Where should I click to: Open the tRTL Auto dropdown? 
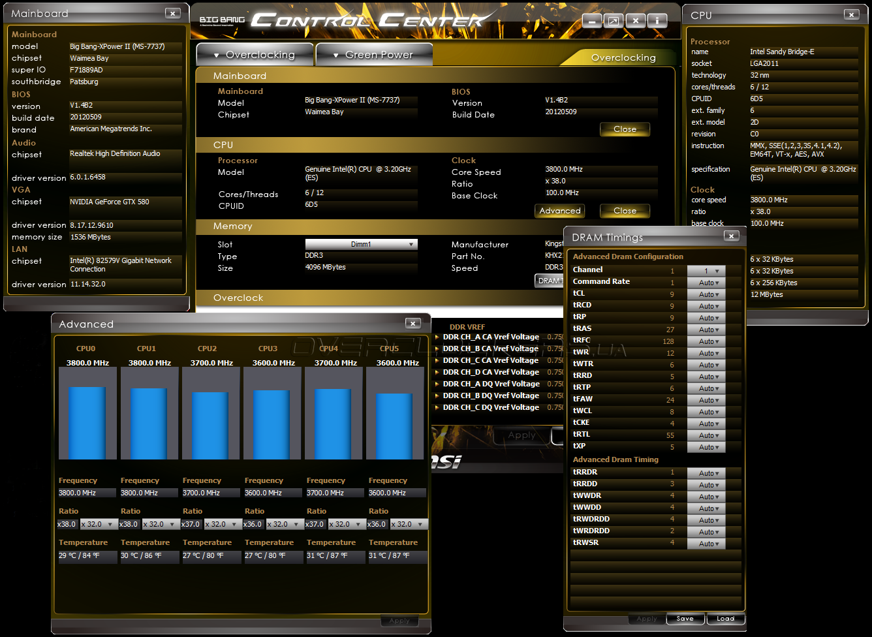point(706,435)
